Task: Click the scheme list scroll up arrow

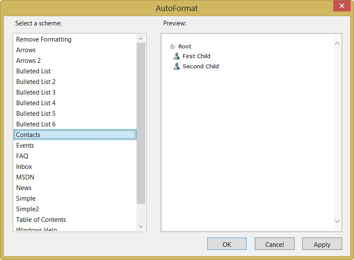Action: click(x=141, y=39)
